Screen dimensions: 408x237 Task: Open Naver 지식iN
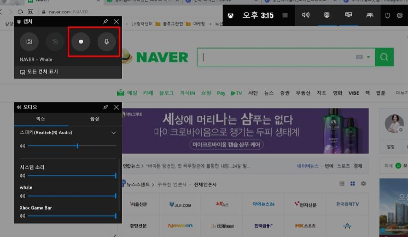187,92
